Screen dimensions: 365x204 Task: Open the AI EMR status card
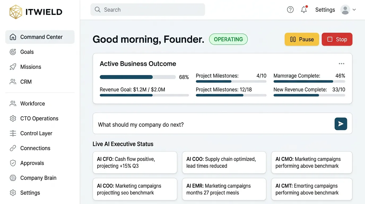[224, 189]
